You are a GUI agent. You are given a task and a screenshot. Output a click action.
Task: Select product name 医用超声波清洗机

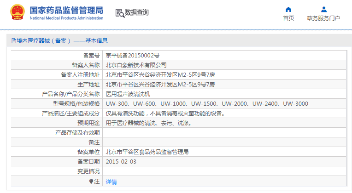coord(128,94)
